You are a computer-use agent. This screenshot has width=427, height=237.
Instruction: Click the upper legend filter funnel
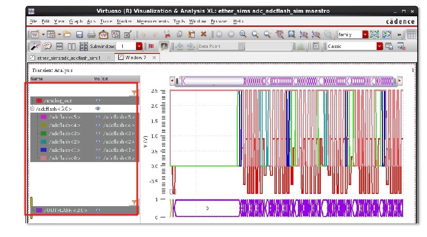[x=134, y=93]
